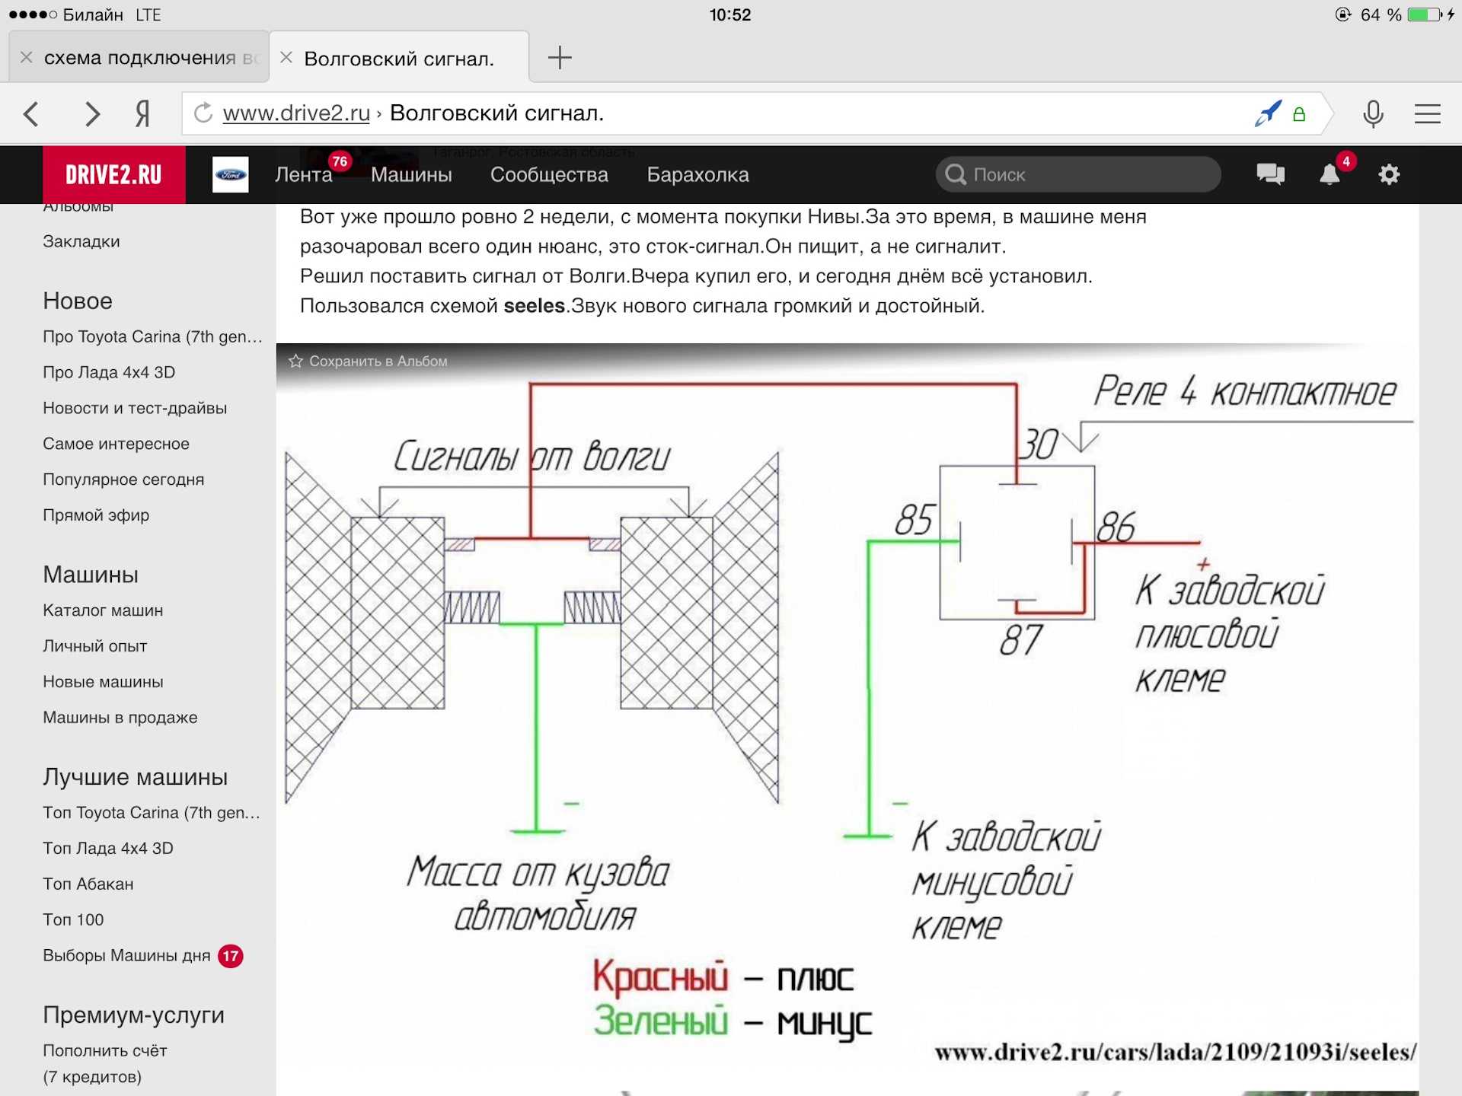
Task: Open the search field on Drive2.ru
Action: click(1077, 175)
